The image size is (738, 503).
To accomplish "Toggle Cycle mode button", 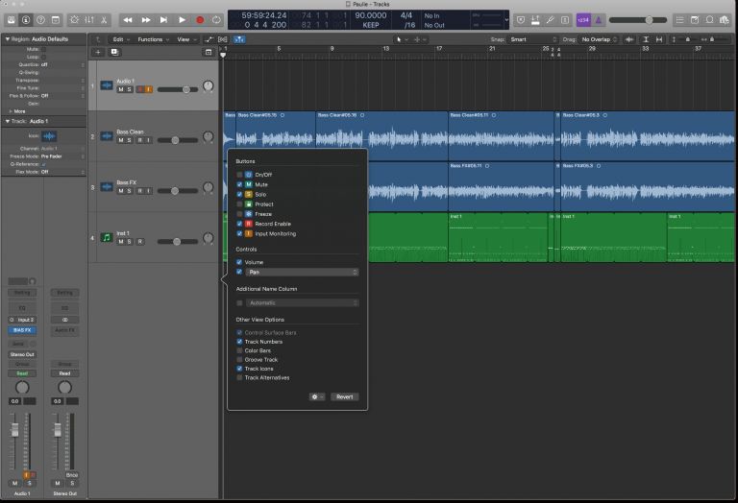I will tap(216, 20).
